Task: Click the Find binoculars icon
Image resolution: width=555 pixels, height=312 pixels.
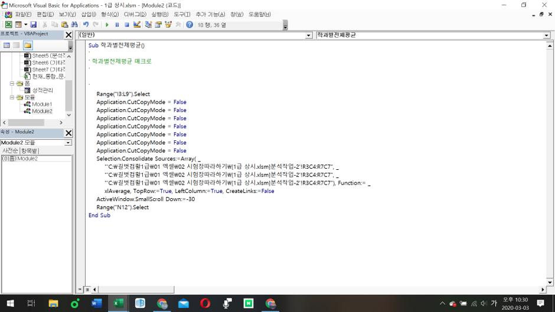Action: pos(74,25)
